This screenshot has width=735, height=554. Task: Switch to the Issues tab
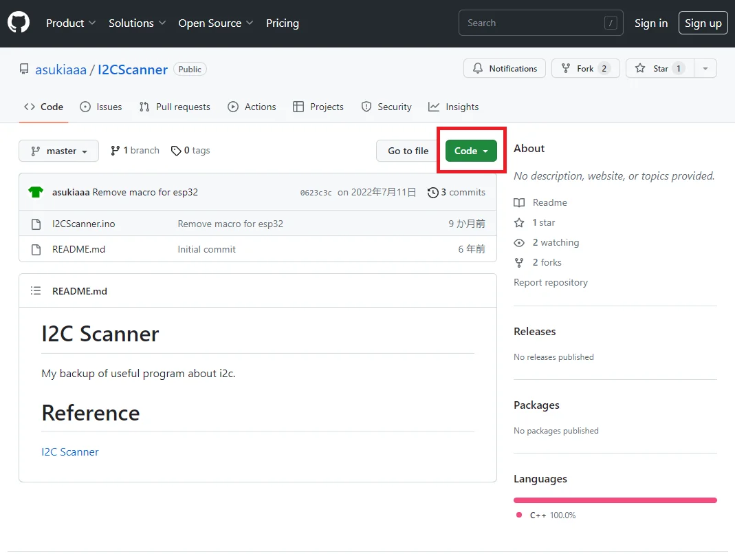click(101, 107)
